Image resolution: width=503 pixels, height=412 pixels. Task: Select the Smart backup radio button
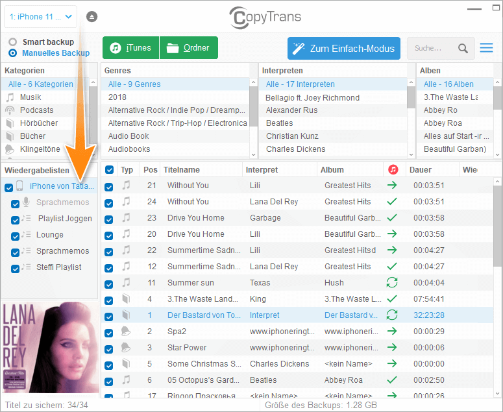coord(13,42)
